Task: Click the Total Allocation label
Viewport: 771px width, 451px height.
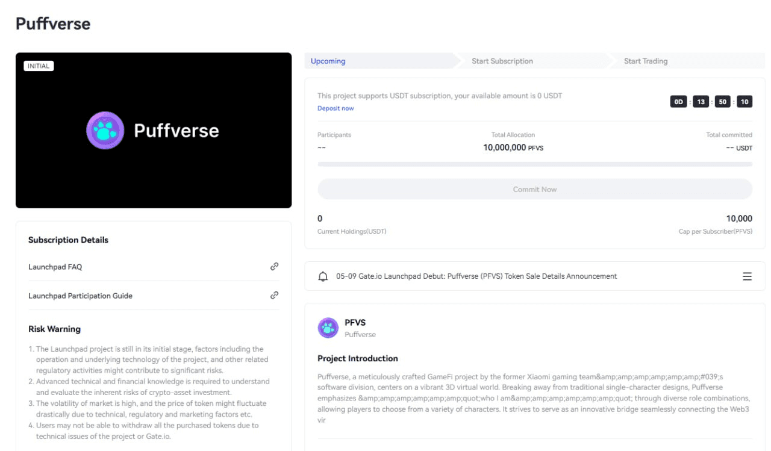Action: tap(513, 135)
